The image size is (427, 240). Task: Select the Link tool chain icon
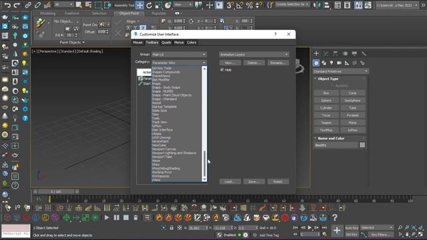28,5
